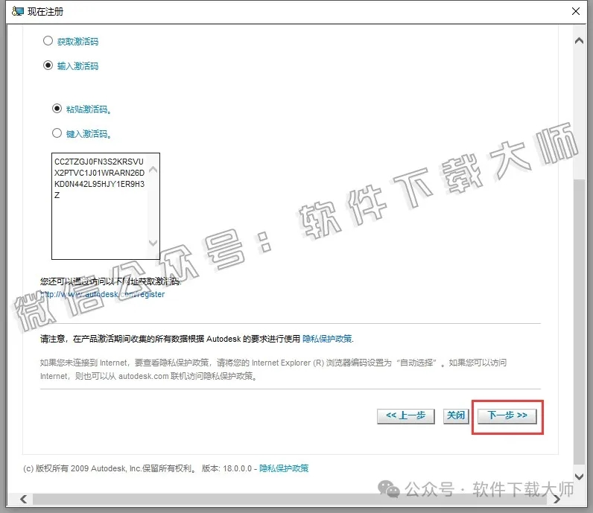Click the page vertical scroll-down arrow
593x513 pixels.
579,477
